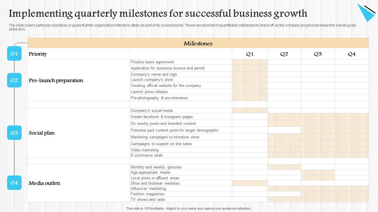The image size is (378, 212).
Task: Select the Q2 column header
Action: coord(284,54)
